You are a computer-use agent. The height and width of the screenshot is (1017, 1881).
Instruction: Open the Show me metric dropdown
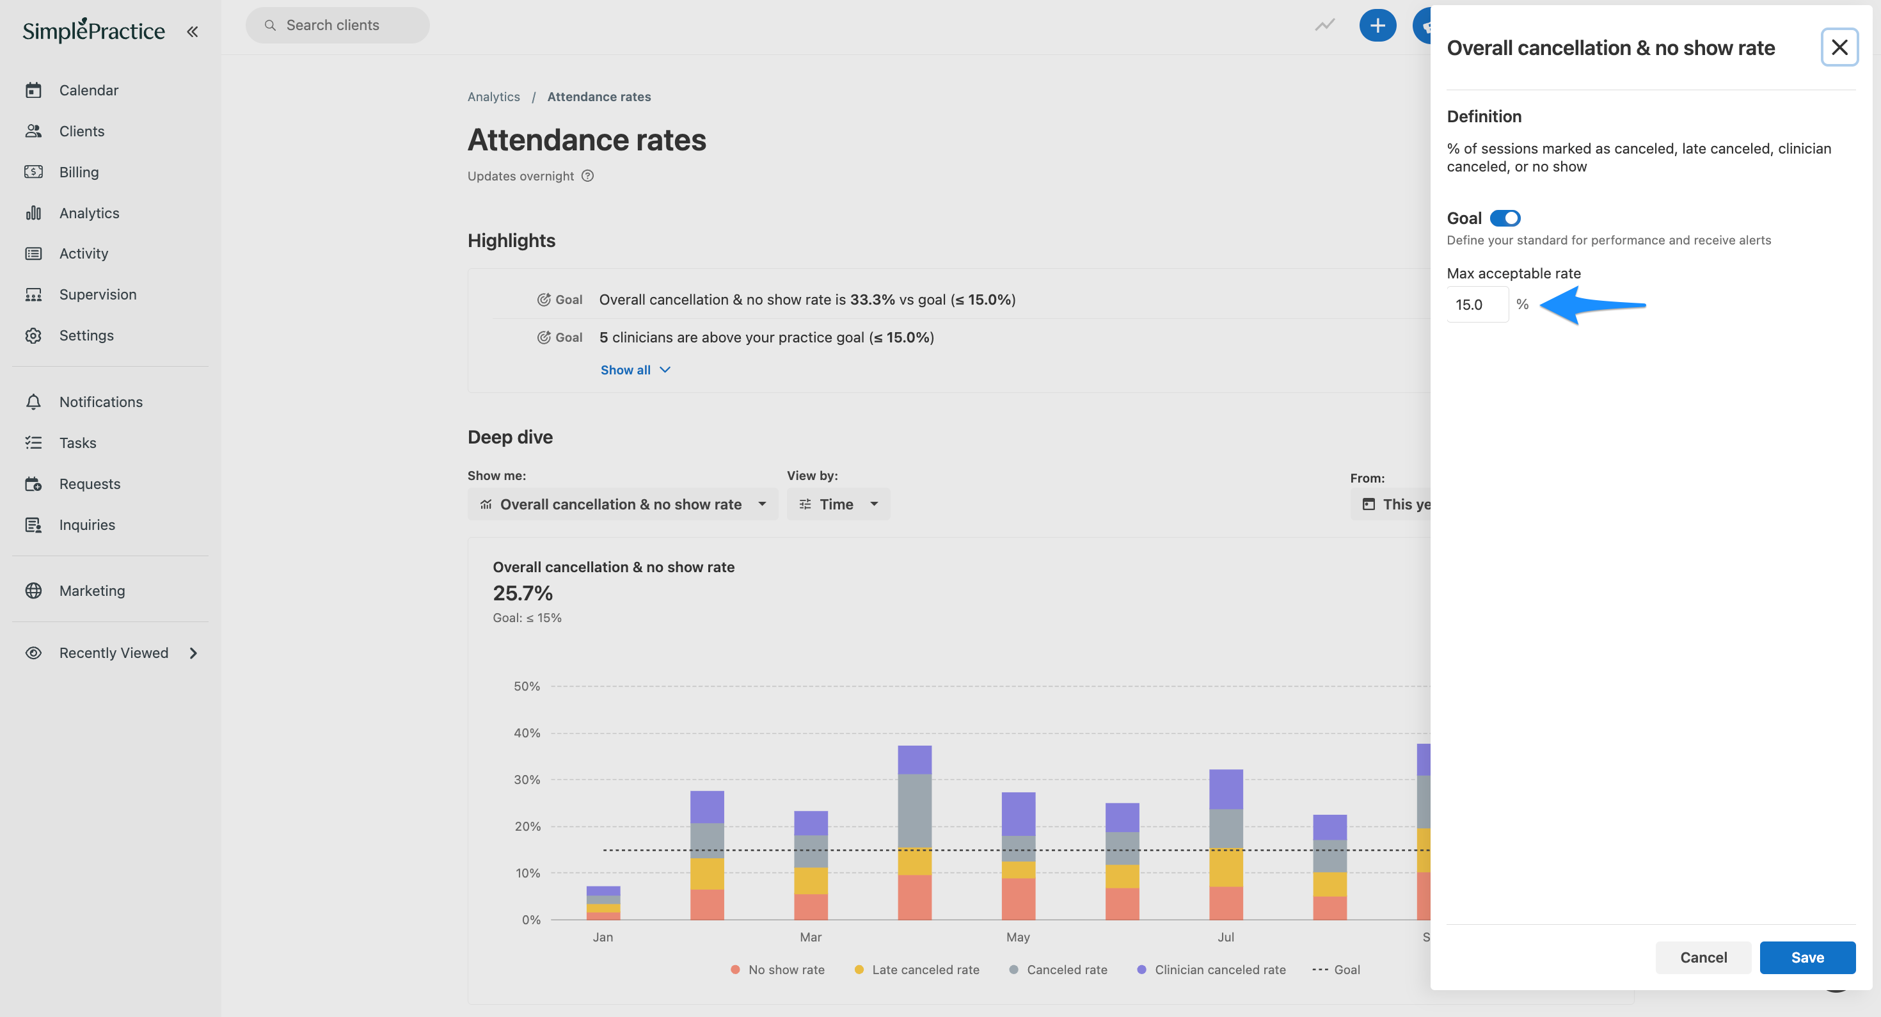[622, 504]
